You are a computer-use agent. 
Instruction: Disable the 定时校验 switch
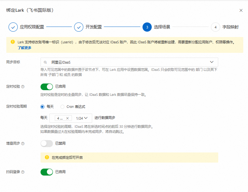point(47,87)
